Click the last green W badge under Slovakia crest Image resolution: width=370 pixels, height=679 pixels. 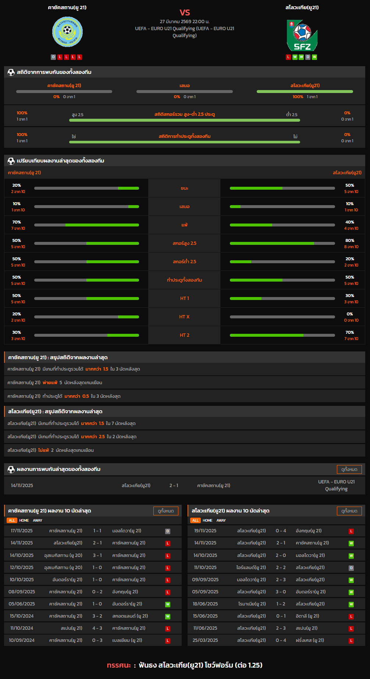click(x=314, y=57)
